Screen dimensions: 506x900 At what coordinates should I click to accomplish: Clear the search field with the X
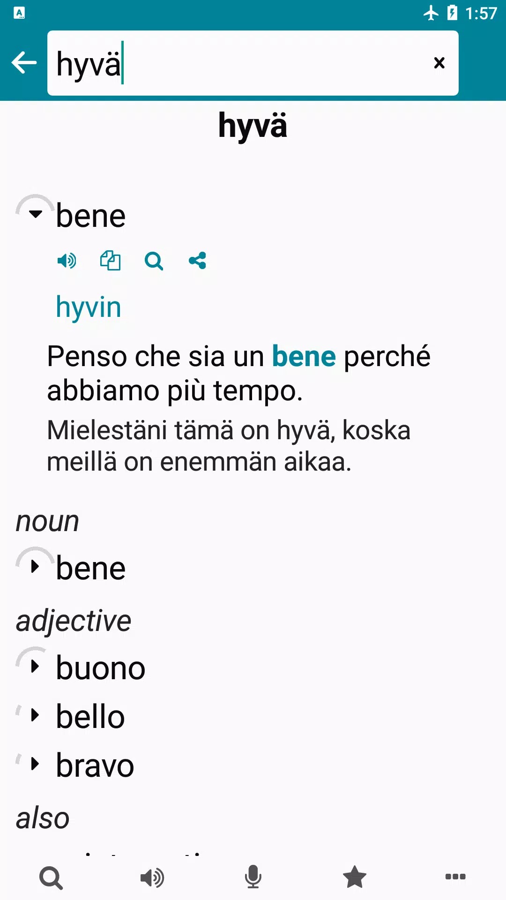click(439, 63)
